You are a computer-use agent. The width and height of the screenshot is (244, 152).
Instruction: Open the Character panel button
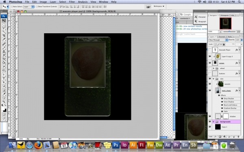pos(200,17)
